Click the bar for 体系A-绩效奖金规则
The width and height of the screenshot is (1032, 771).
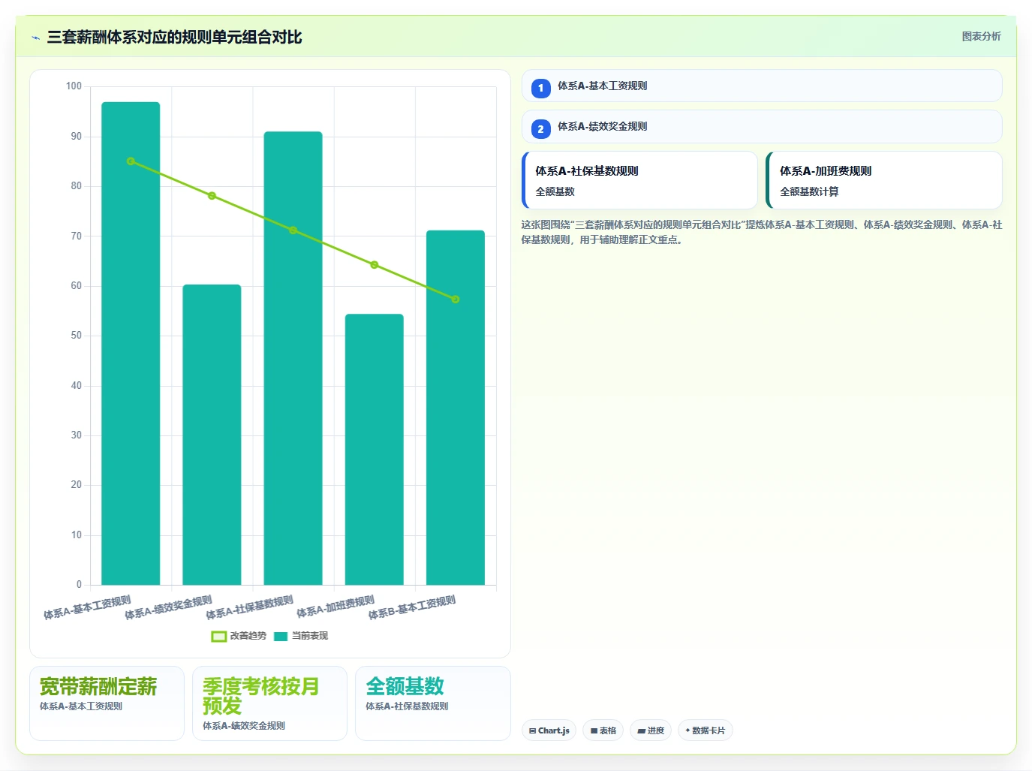pos(212,435)
